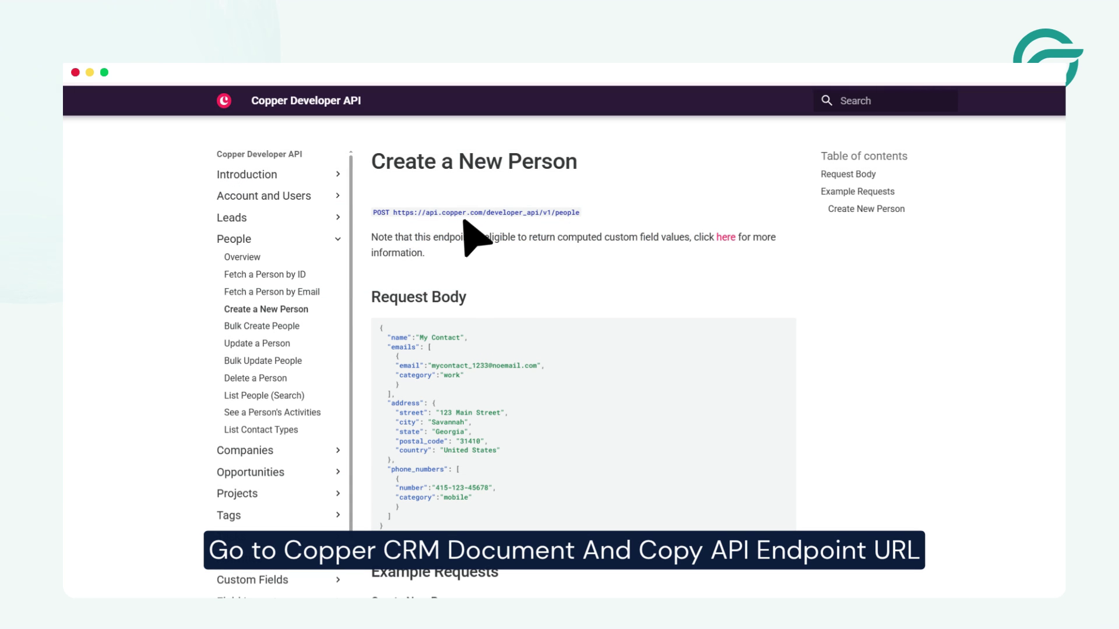Click the yellow window minimize dot

coord(90,72)
